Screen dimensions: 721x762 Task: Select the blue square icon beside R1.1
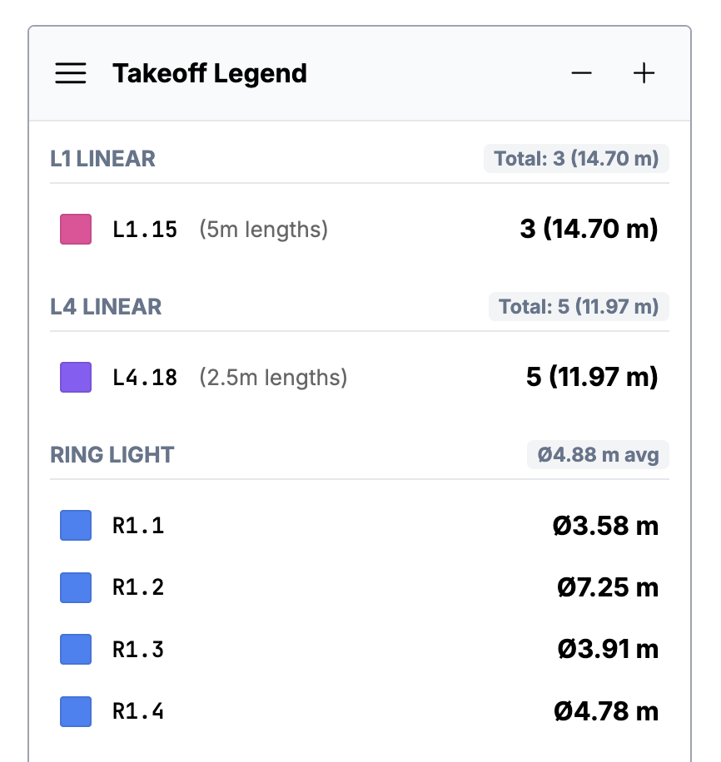(x=75, y=526)
